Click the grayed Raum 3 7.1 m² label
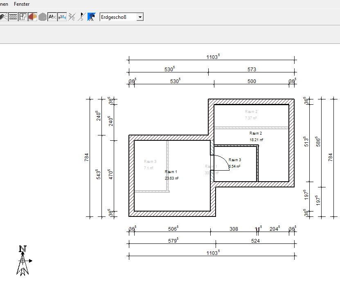 click(x=149, y=164)
